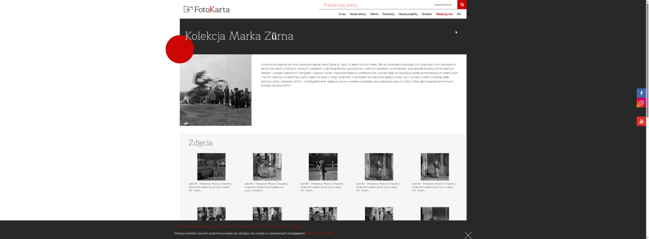
Task: Click the red Wesprzyj nas link
Action: (444, 14)
